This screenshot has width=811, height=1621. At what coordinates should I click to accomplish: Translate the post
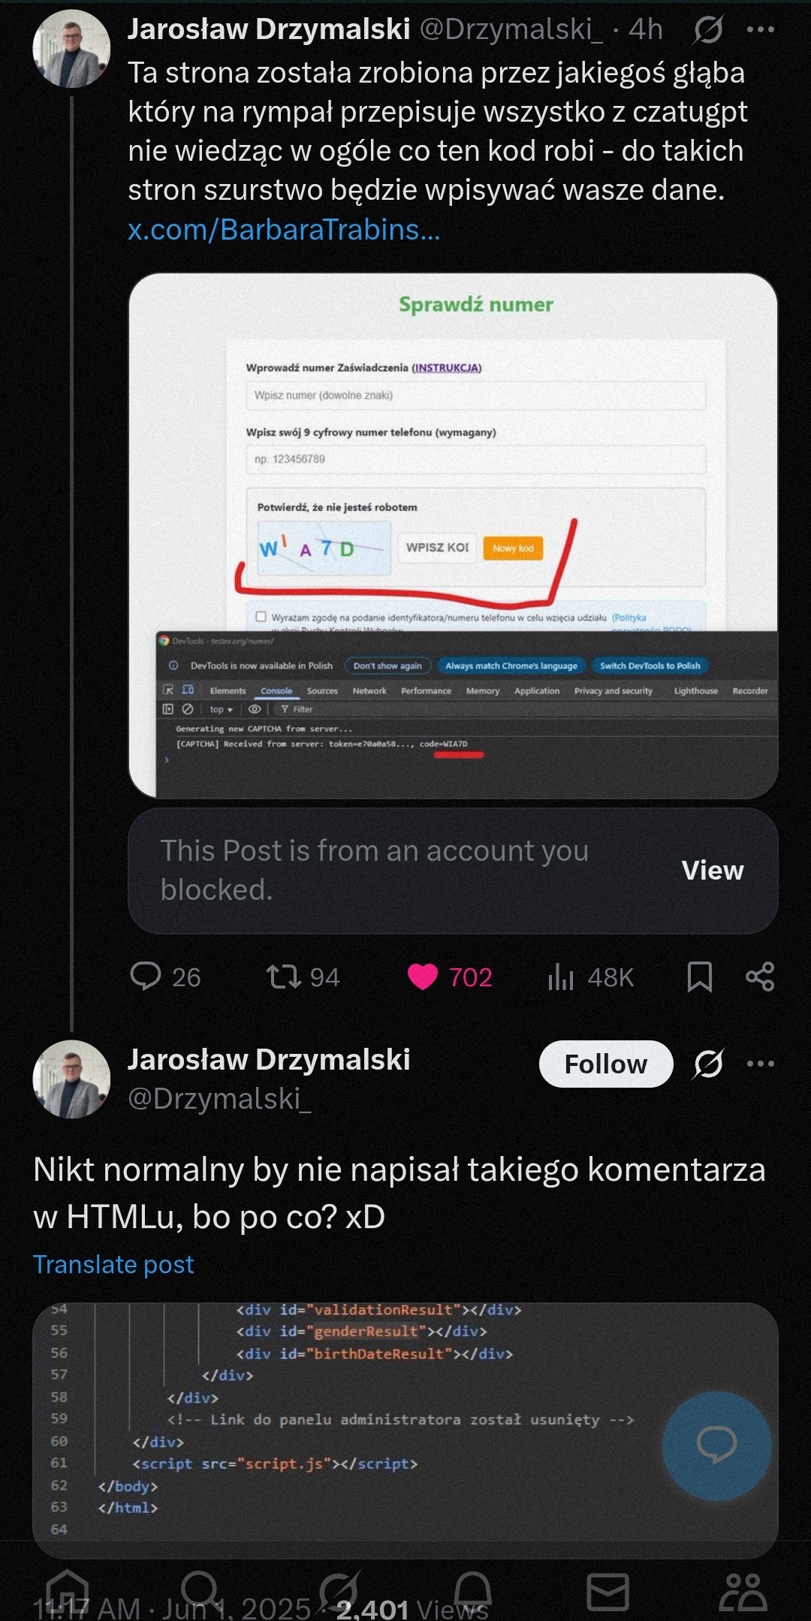[113, 1265]
